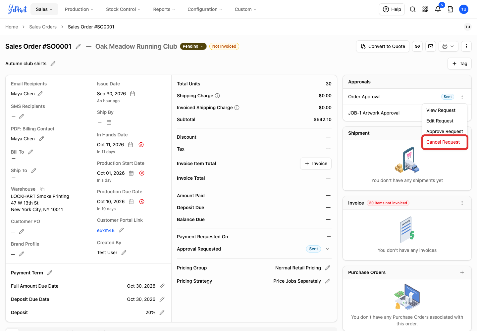477x331 pixels.
Task: Choose View Request menu entry
Action: pos(445,110)
